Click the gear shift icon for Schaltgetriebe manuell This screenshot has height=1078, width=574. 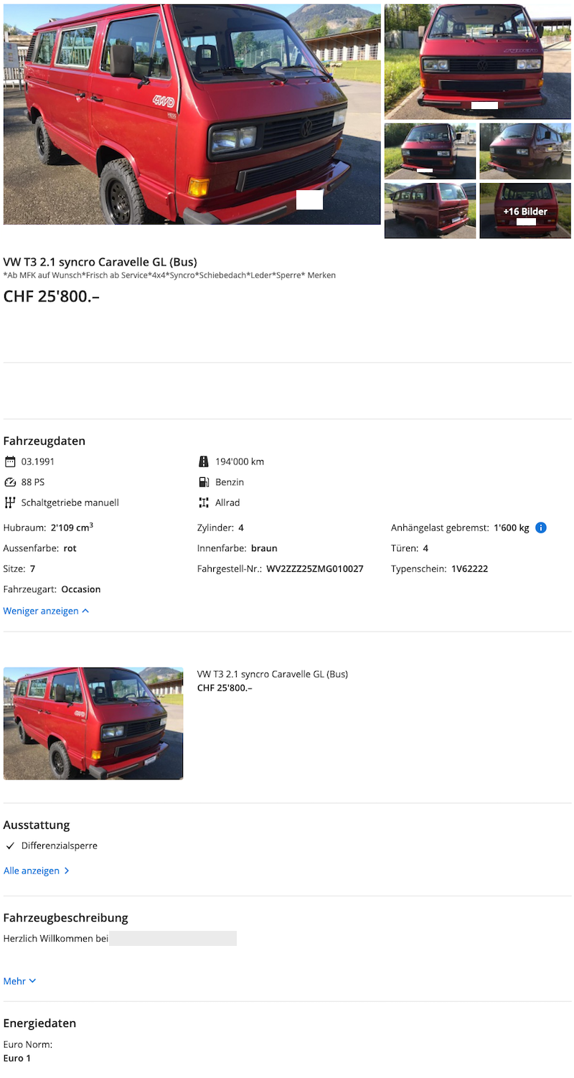(10, 502)
